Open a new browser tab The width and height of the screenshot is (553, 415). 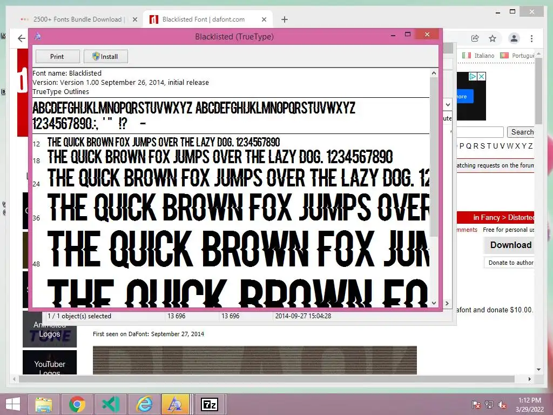tap(285, 19)
